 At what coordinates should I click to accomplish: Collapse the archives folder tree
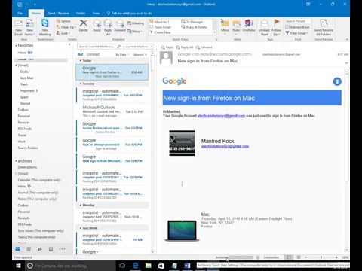coord(16,161)
